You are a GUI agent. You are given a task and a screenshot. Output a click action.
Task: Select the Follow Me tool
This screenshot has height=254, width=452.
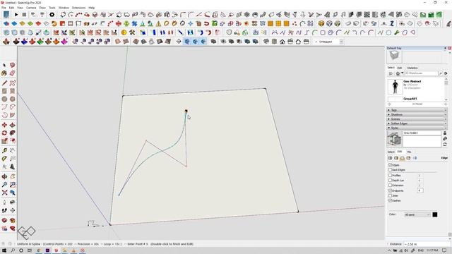(13, 133)
